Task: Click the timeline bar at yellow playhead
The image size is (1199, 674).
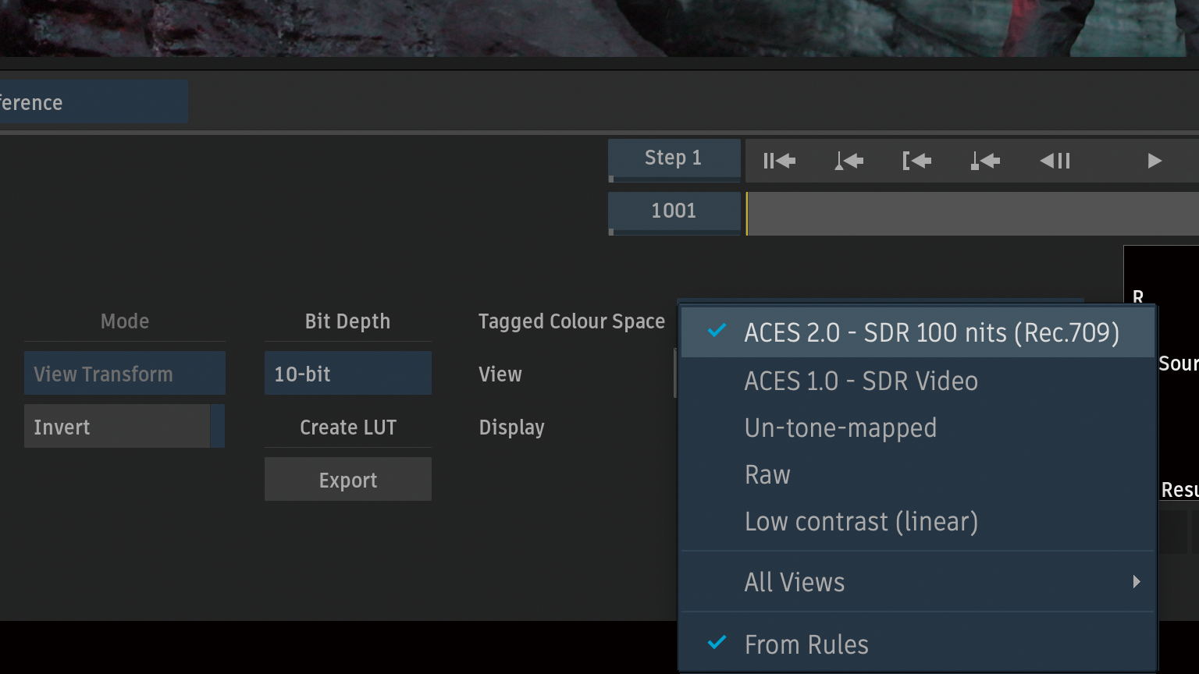Action: click(x=972, y=214)
